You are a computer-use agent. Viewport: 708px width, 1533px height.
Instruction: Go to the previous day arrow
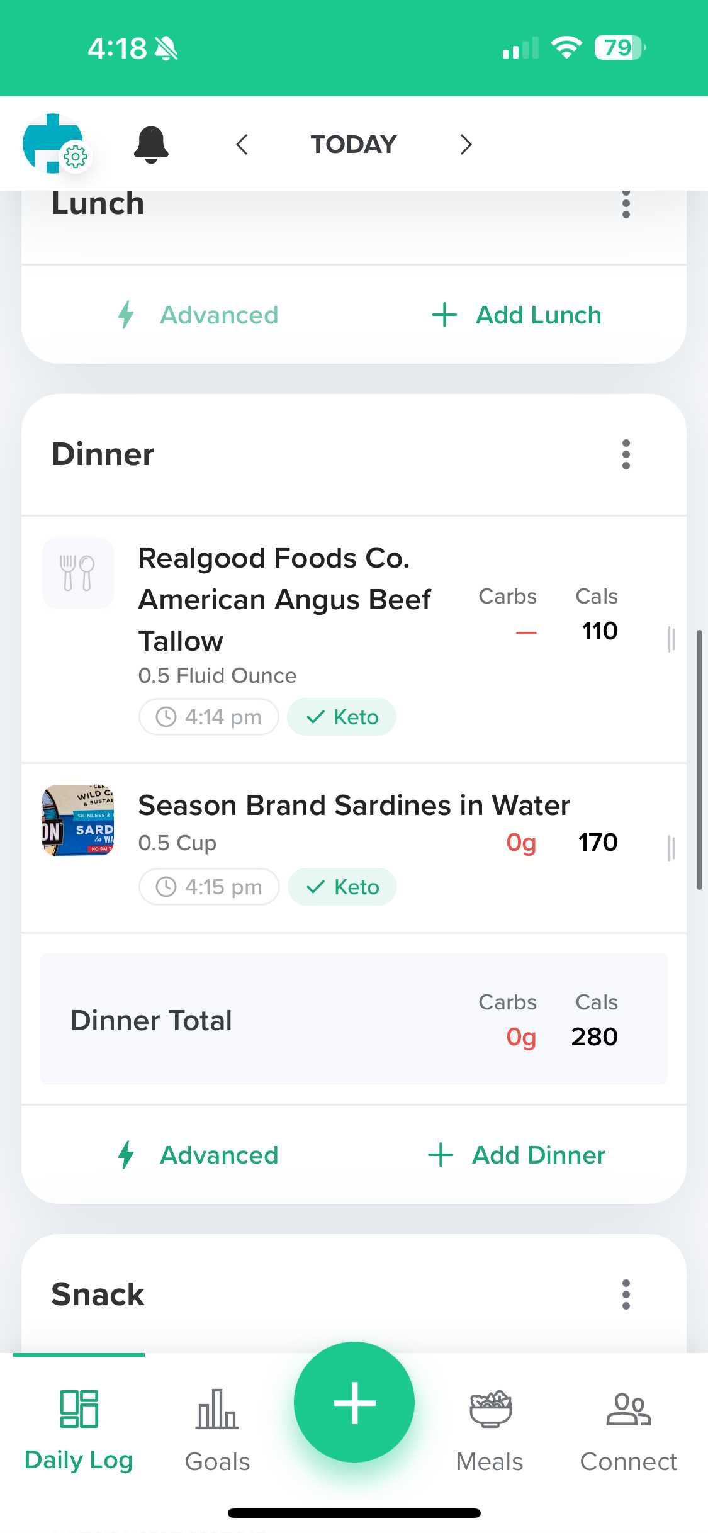[242, 145]
